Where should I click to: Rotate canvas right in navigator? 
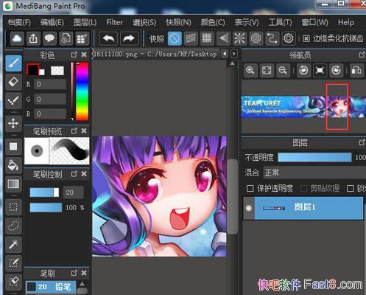[336, 70]
